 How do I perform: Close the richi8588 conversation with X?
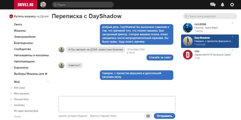tap(232, 23)
